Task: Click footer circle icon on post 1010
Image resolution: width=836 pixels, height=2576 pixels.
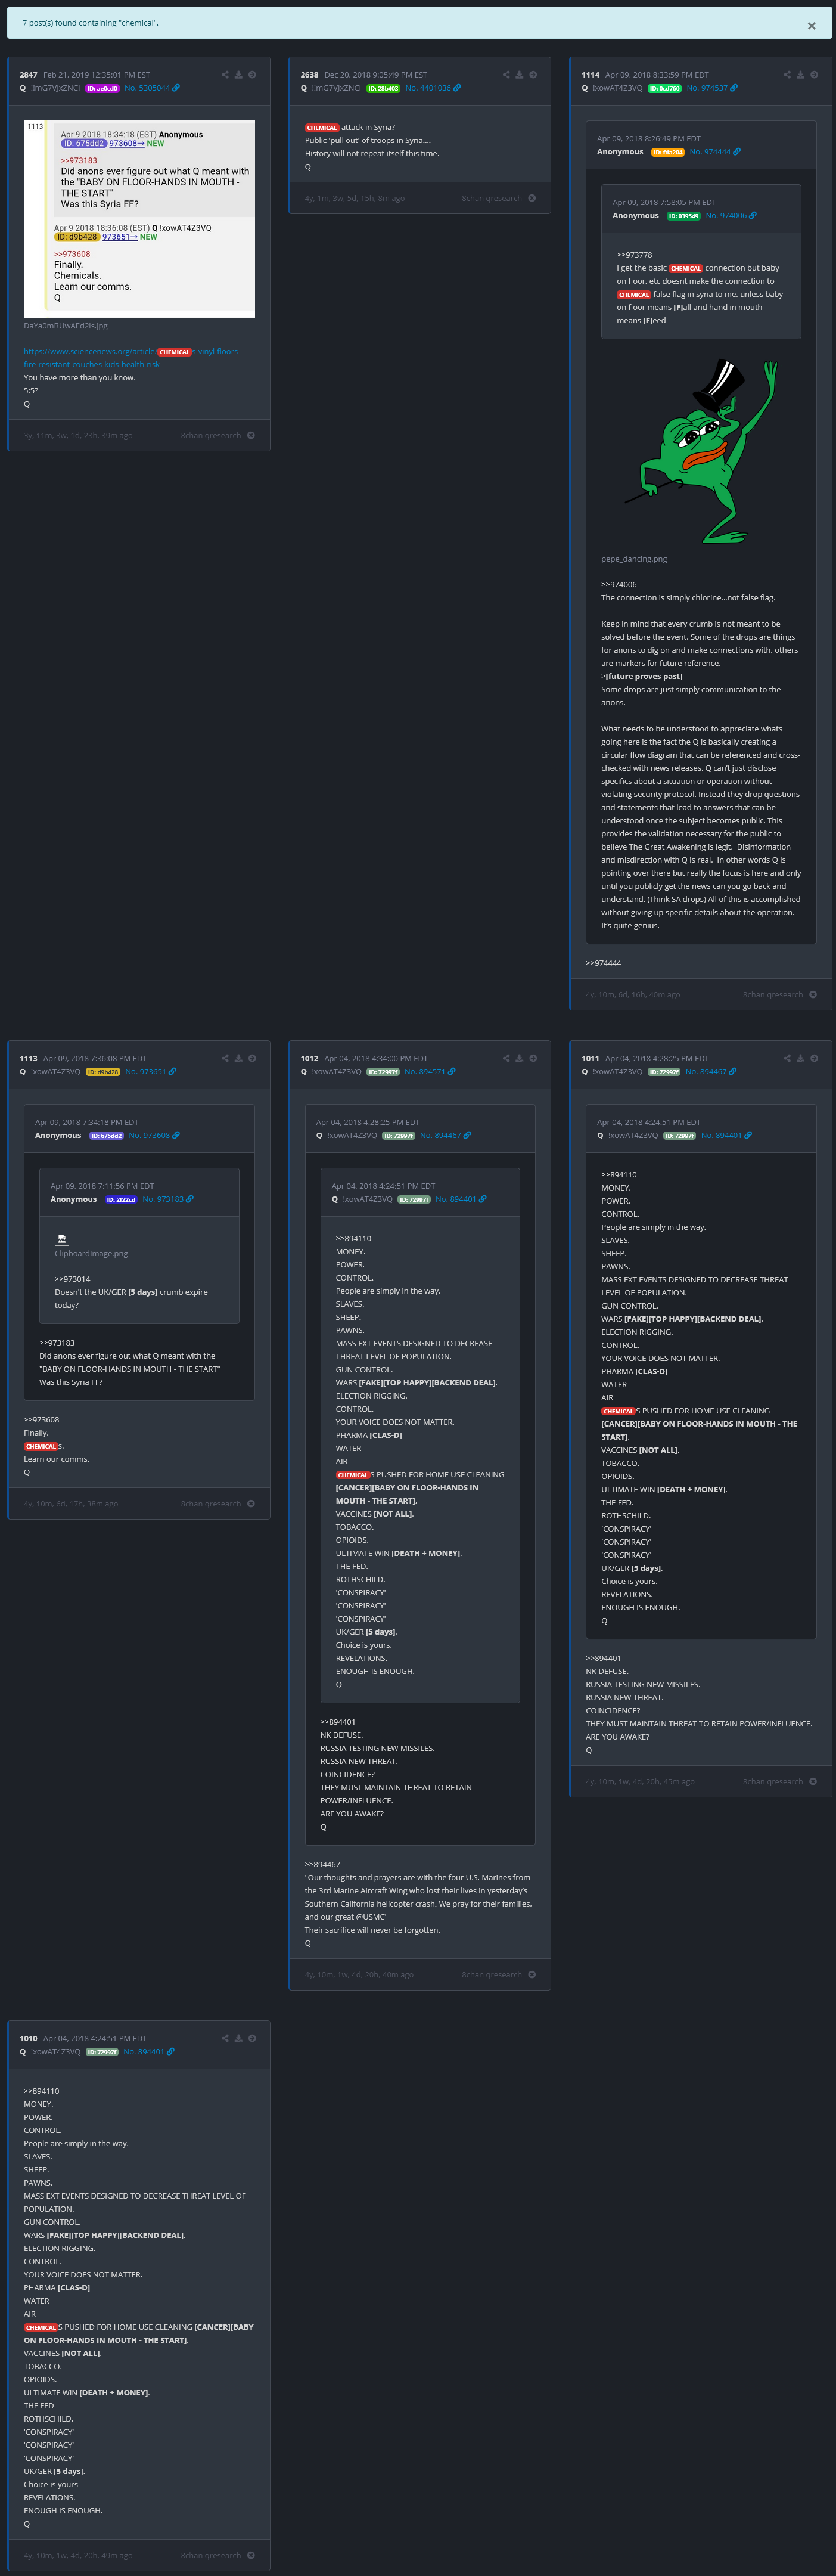Action: click(251, 2555)
